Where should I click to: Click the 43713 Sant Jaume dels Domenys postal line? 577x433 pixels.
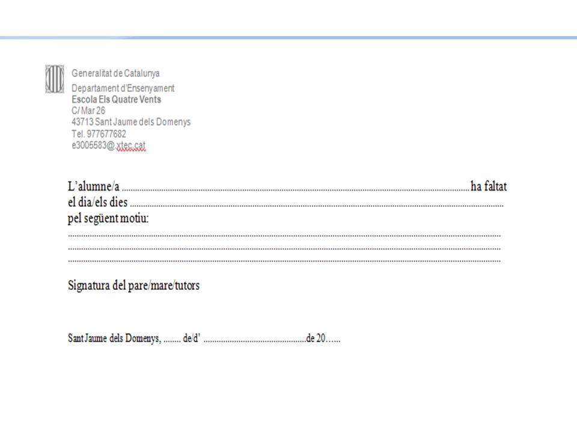(x=130, y=122)
